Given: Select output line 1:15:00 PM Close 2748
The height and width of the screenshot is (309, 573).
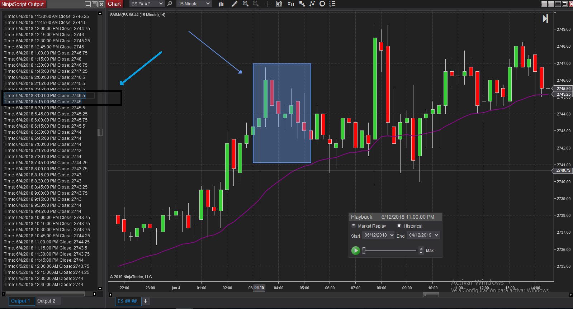Looking at the screenshot, I should coord(43,59).
